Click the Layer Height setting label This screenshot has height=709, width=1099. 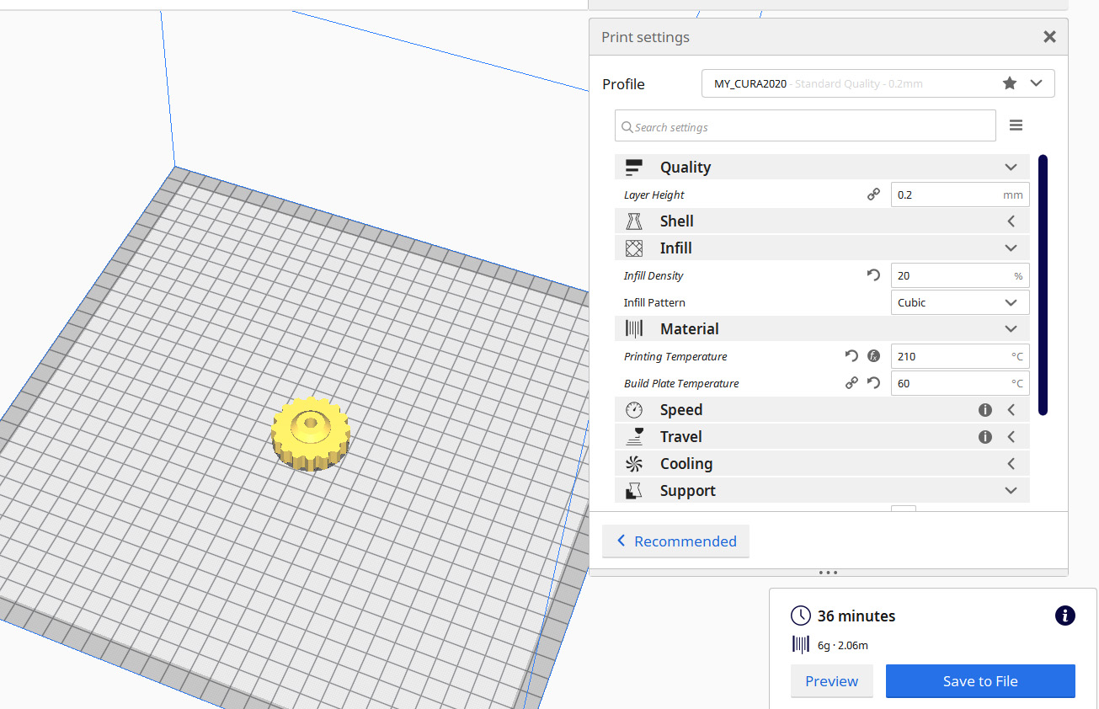[x=654, y=195]
